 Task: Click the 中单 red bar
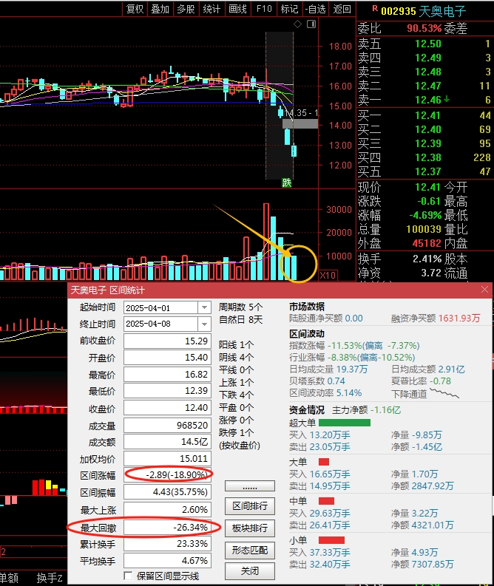coord(326,501)
